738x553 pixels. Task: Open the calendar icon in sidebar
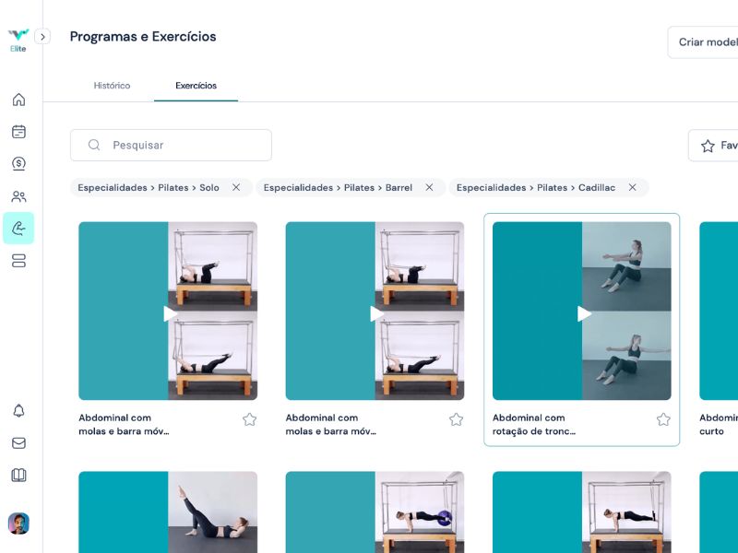click(x=18, y=132)
